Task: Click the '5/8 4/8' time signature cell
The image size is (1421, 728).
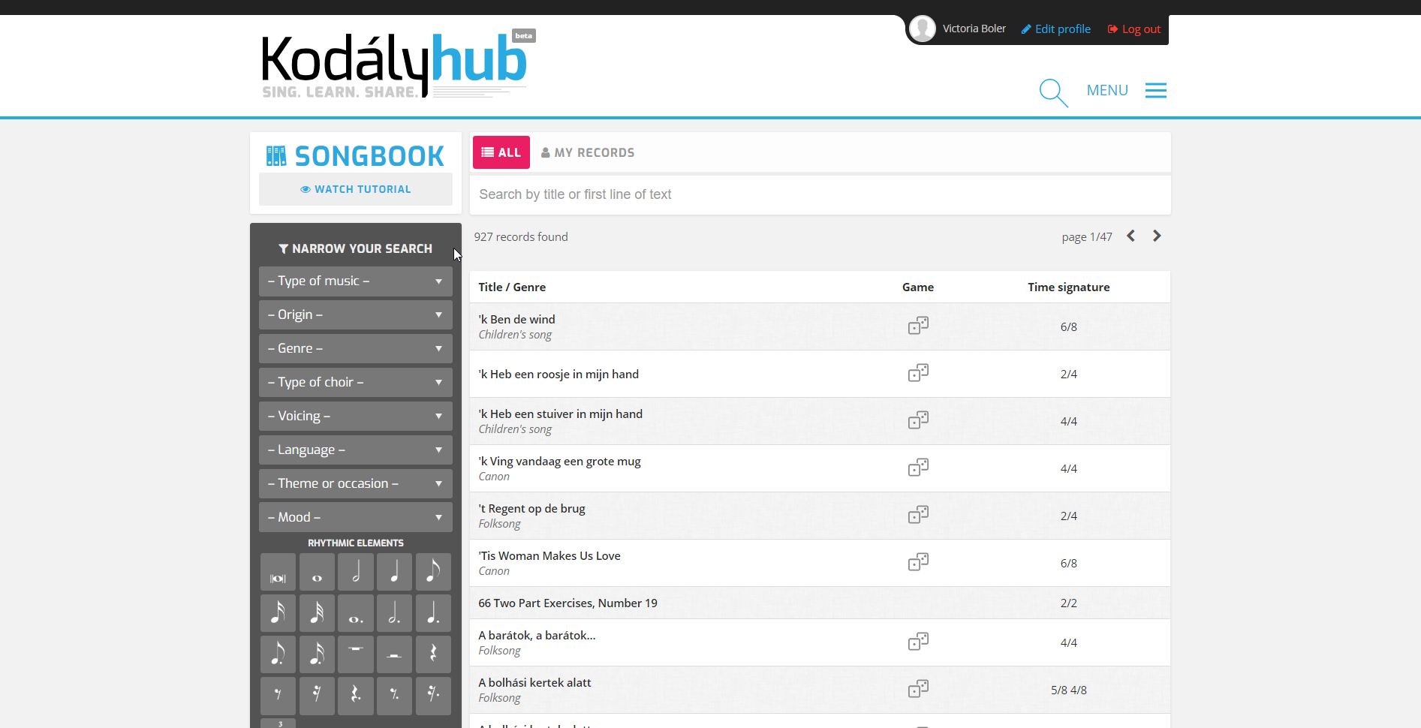Action: [x=1069, y=690]
